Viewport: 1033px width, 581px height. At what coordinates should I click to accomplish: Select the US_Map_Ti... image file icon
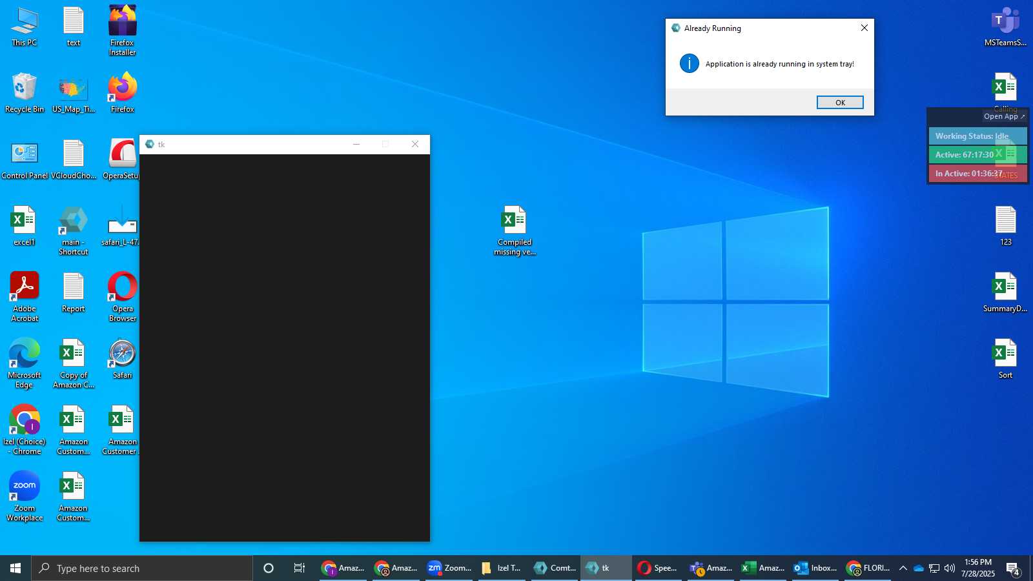pos(74,94)
